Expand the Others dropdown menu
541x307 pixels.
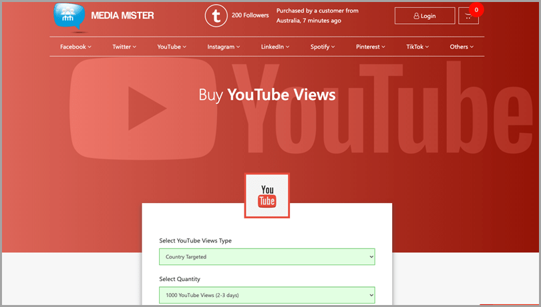pyautogui.click(x=462, y=47)
